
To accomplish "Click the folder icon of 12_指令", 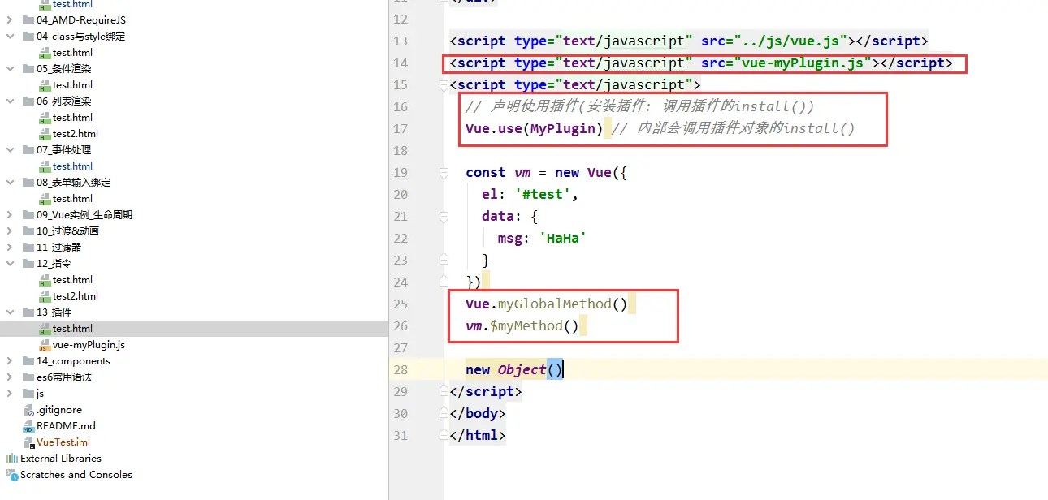I will click(28, 264).
